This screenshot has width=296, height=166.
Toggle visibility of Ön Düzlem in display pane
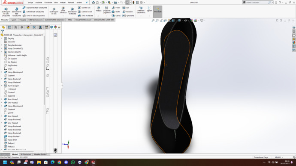click(48, 59)
